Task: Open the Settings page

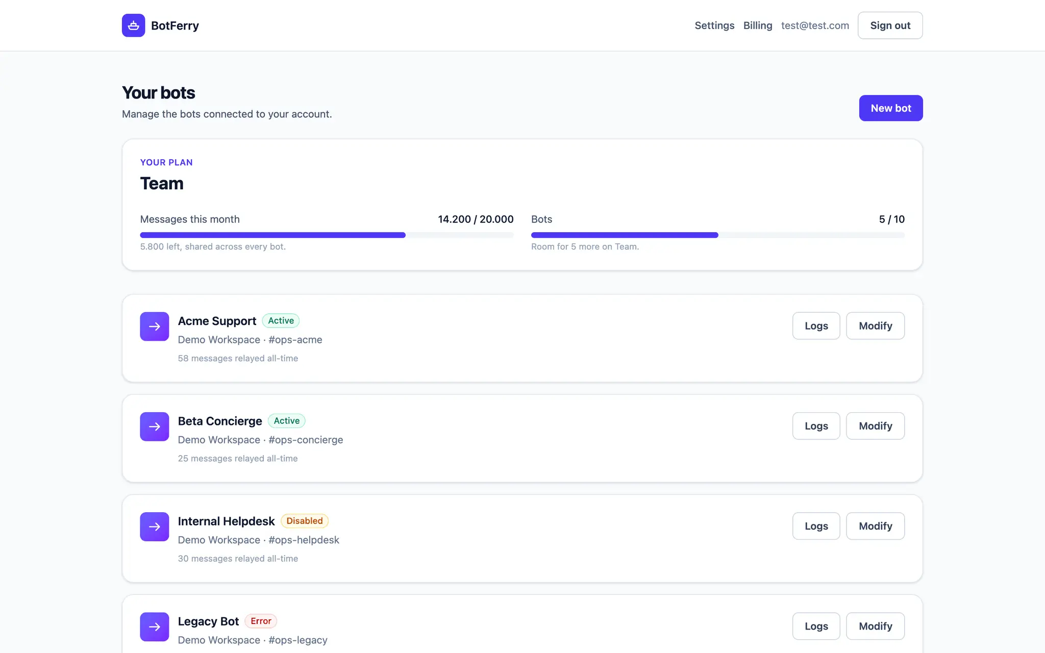Action: click(x=714, y=26)
